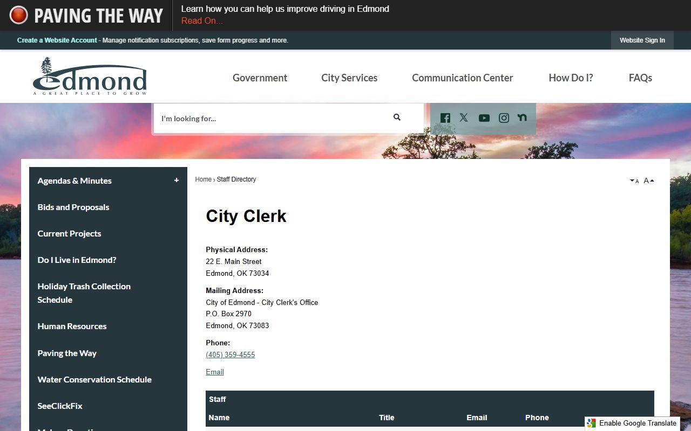
Task: Click the Name column header
Action: pos(219,418)
